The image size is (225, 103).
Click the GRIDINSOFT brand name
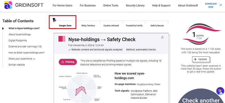click(x=29, y=5)
